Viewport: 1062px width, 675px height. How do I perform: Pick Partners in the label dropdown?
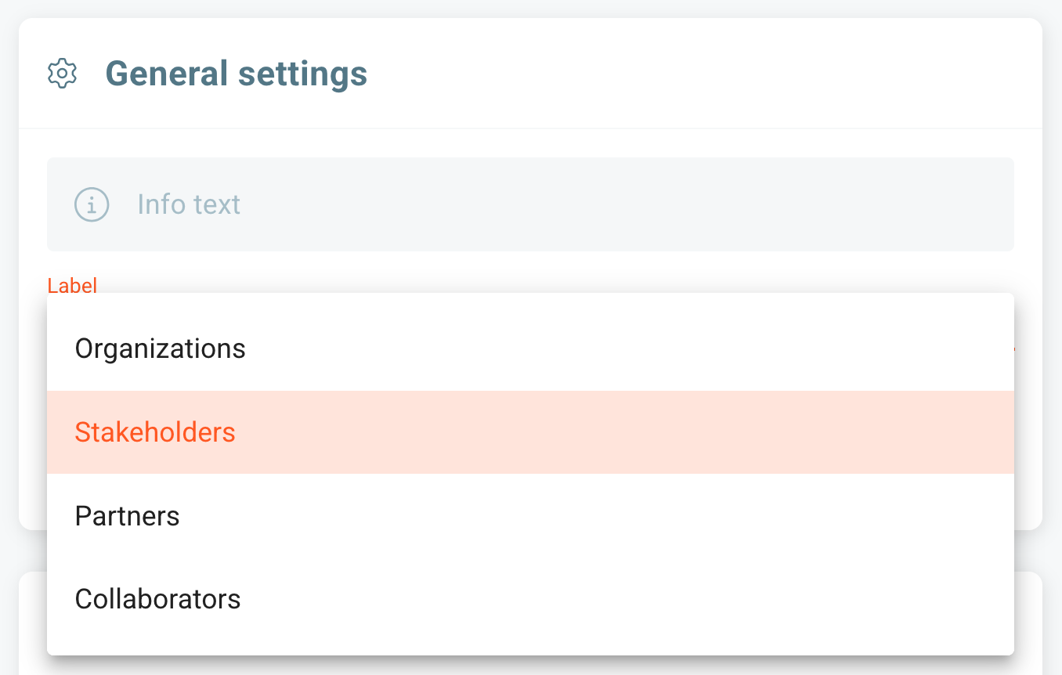coord(530,516)
